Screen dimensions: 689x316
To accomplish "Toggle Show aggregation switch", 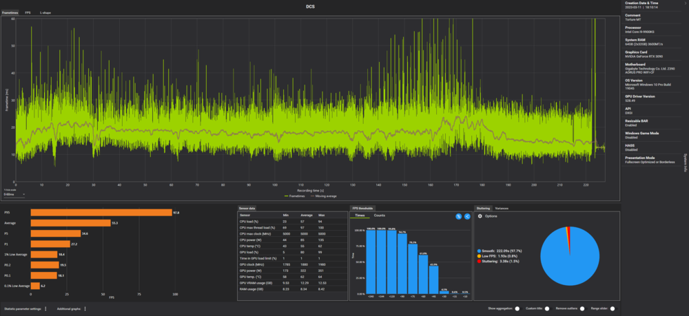I will (520, 309).
